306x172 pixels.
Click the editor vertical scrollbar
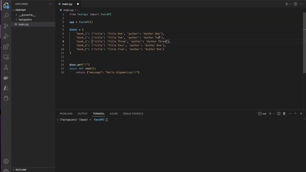304,43
